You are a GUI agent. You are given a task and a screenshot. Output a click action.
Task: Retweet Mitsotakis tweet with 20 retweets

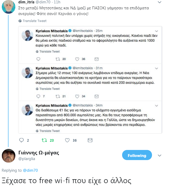[58, 59]
